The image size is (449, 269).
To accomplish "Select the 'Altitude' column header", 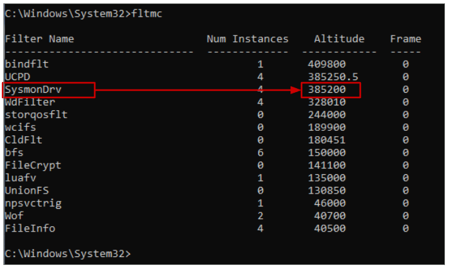I will tap(340, 39).
